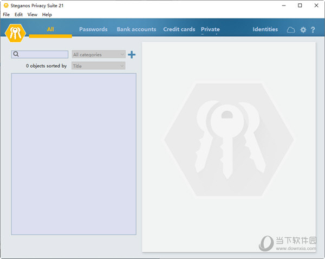Click app icon in title bar
This screenshot has width=325, height=259.
pos(6,5)
